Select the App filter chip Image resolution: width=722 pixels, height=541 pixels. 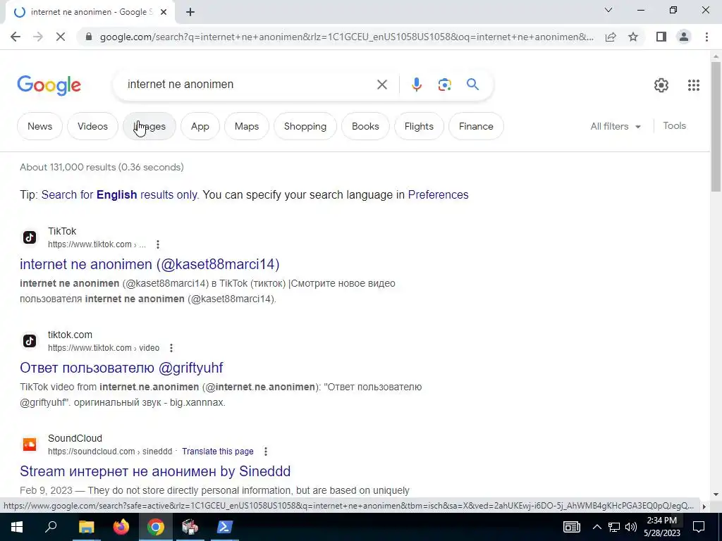(x=200, y=126)
